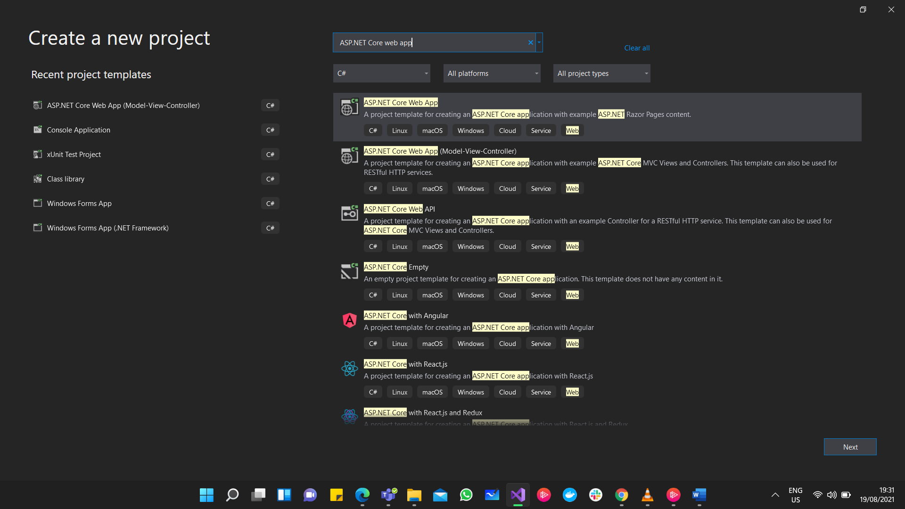Click the React.js template atom icon
Screen dimensions: 905x509
tap(349, 369)
